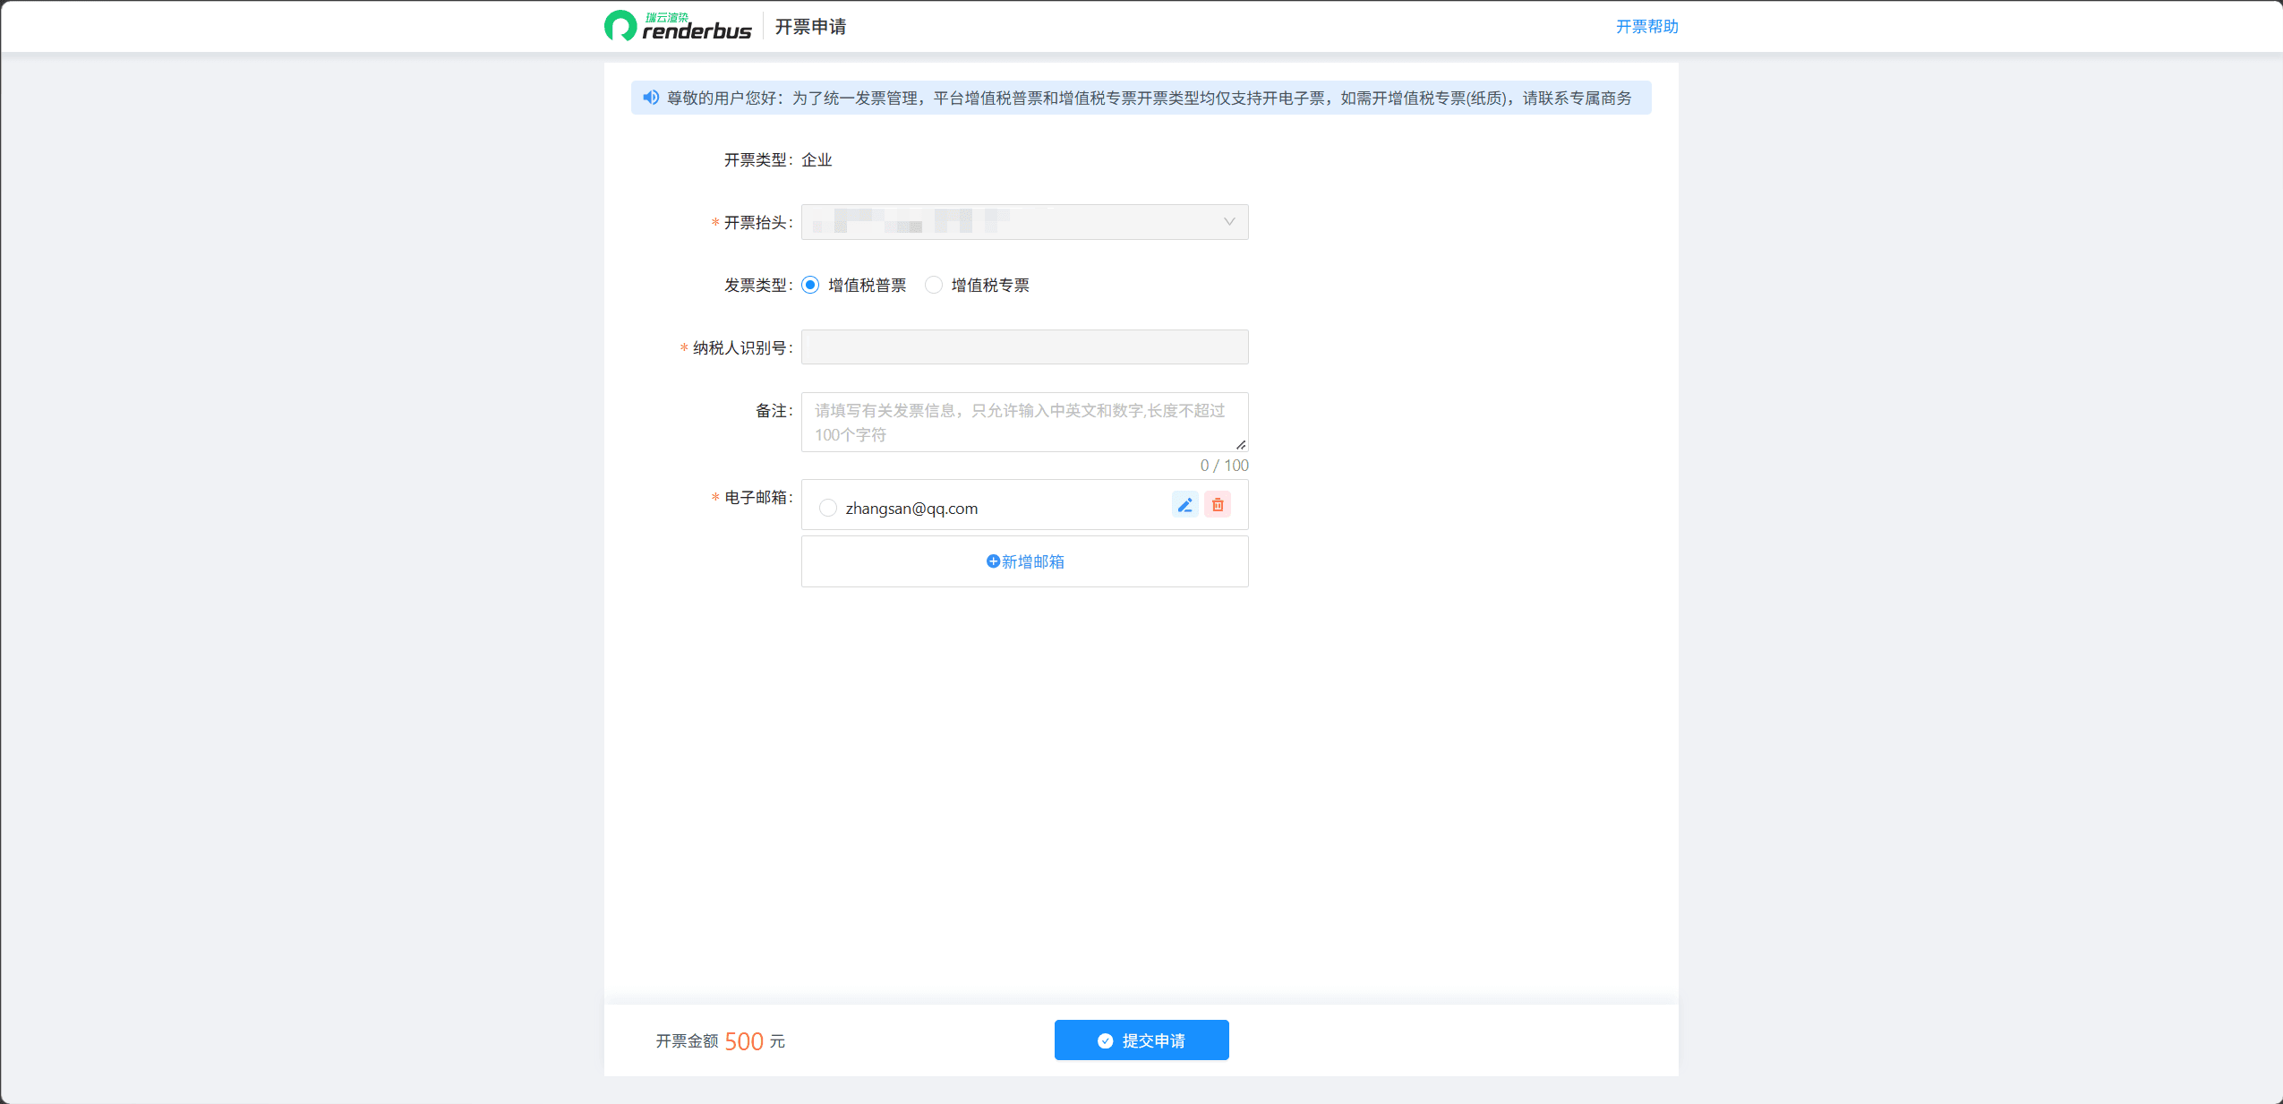Click the Renderbus logo

(x=678, y=26)
